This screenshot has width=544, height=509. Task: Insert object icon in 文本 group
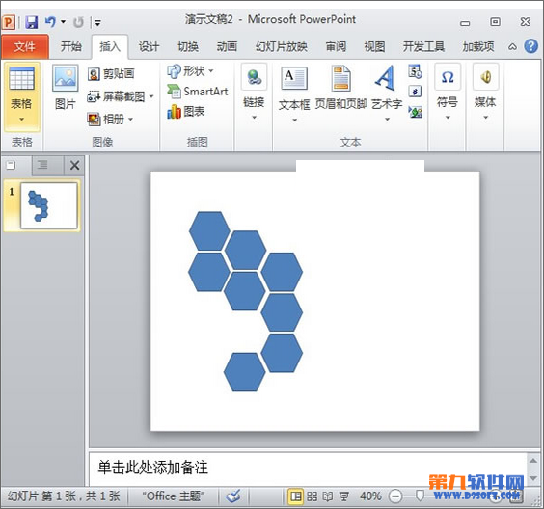coord(416,112)
